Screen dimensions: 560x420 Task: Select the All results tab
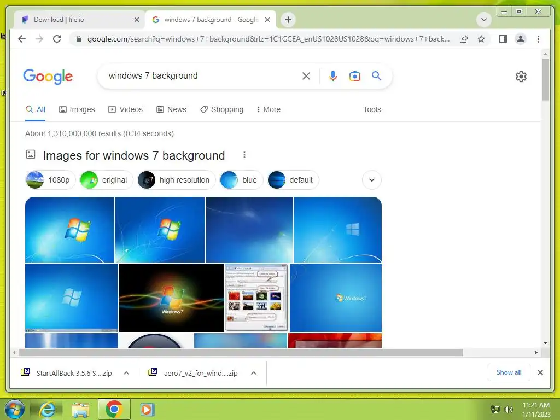point(36,109)
